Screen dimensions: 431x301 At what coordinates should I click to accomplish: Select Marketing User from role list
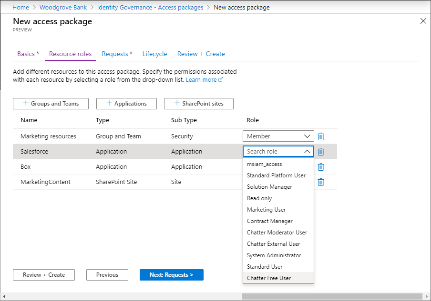[266, 210]
